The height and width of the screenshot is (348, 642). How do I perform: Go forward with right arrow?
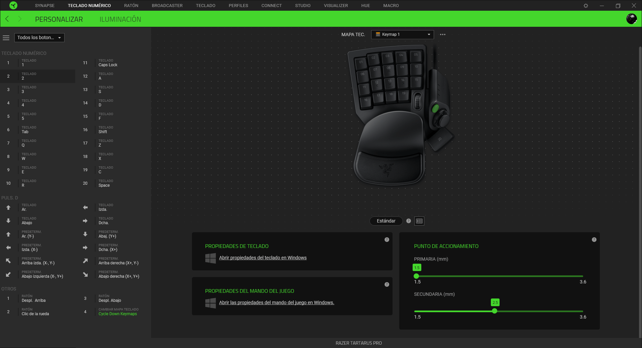[x=20, y=19]
